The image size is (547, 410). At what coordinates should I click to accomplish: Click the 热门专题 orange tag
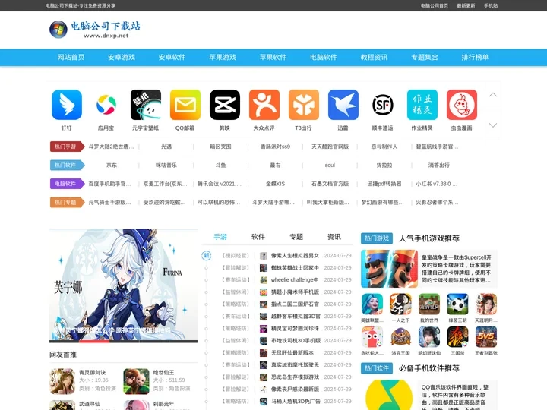pyautogui.click(x=67, y=202)
